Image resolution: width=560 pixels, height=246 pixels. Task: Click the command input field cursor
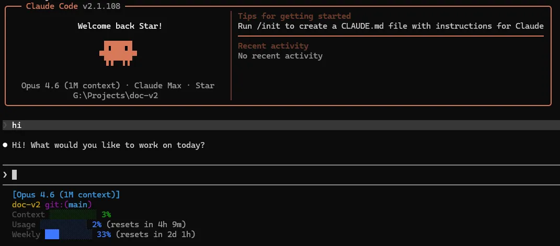(15, 174)
